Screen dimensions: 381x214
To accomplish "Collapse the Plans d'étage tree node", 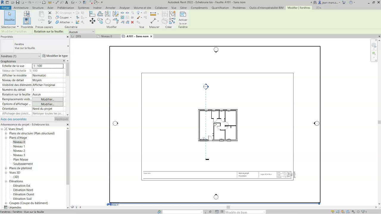I will [6, 138].
